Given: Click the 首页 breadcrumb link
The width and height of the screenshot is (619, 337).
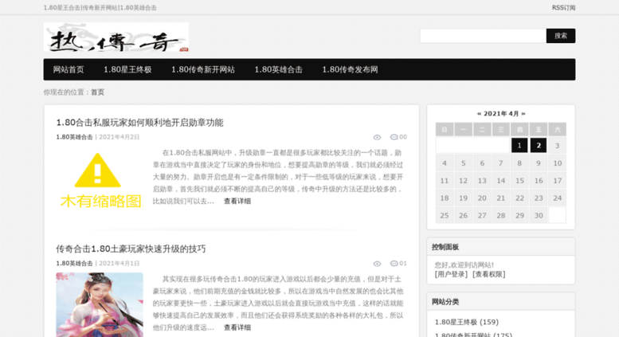Looking at the screenshot, I should click(x=97, y=92).
